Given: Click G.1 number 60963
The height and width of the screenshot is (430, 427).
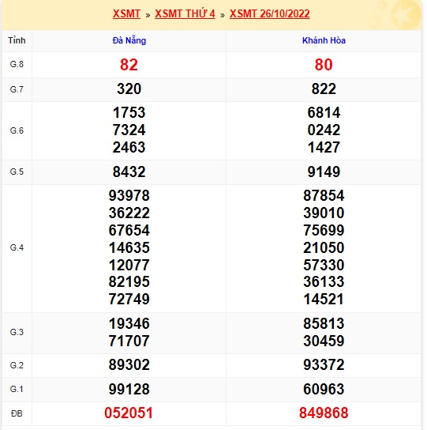Looking at the screenshot, I should (x=324, y=389).
